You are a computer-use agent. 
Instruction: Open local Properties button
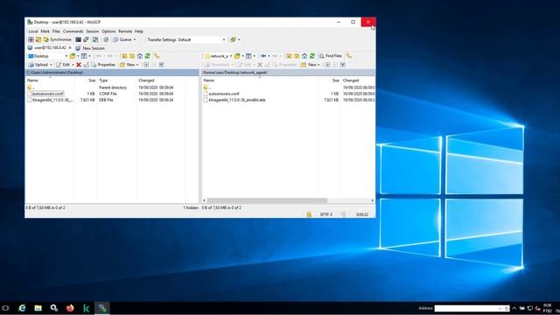tap(103, 65)
